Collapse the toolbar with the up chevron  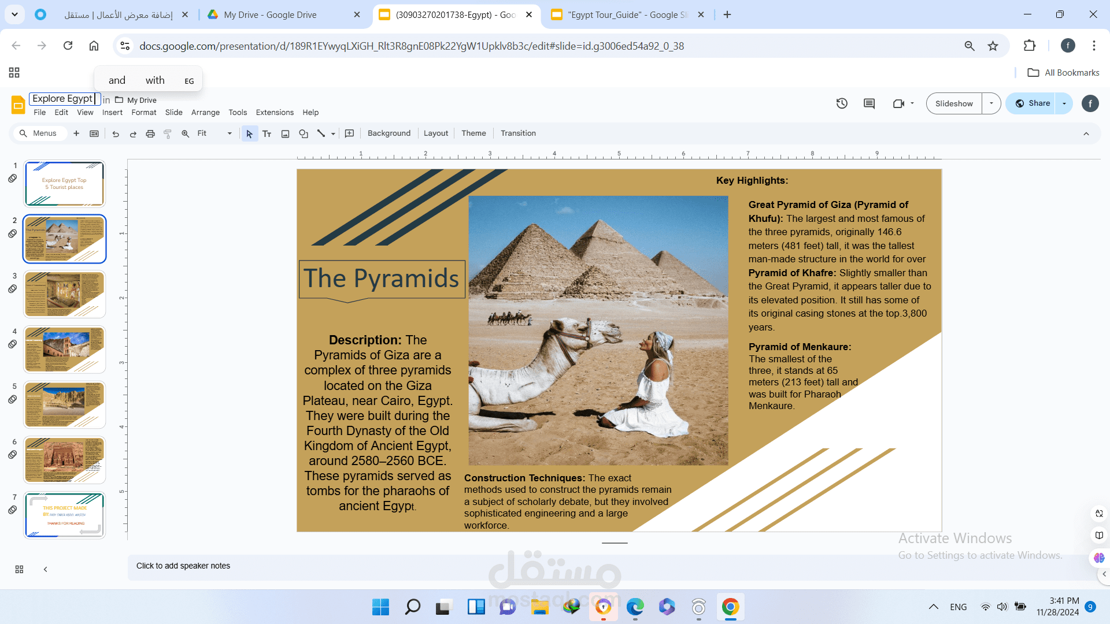tap(1086, 133)
